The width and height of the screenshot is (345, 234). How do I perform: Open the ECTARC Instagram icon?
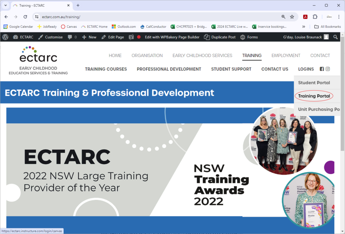coord(327,69)
